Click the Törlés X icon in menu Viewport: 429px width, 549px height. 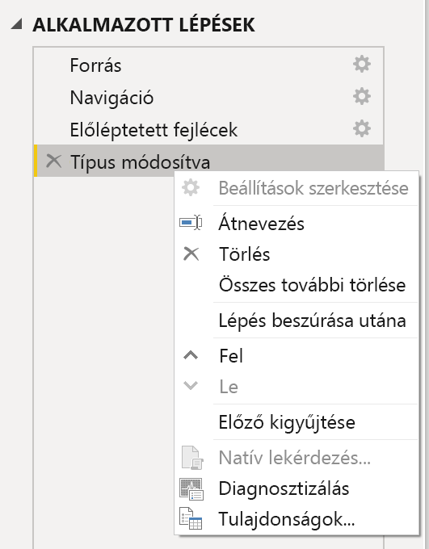coord(191,254)
